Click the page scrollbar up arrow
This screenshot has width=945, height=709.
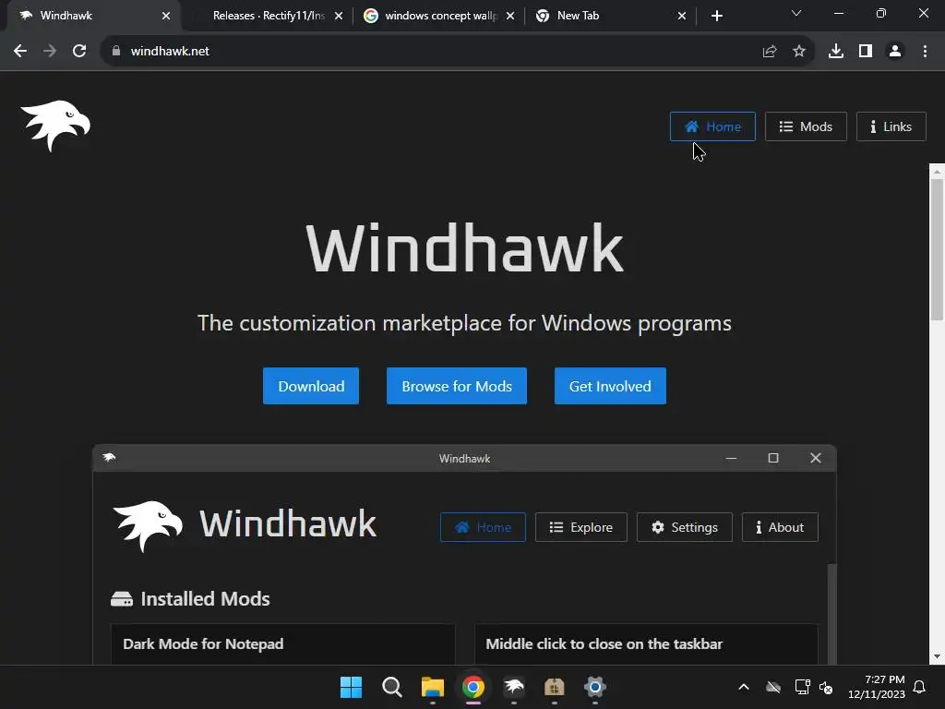[937, 172]
